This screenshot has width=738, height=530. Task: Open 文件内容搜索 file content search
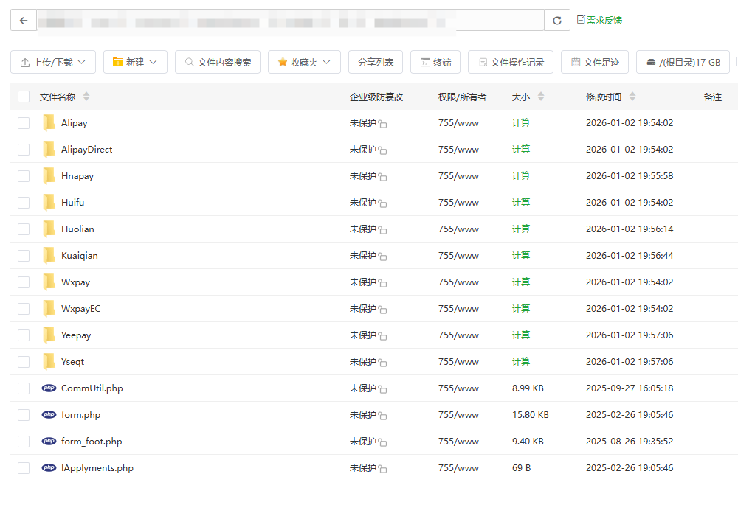click(x=218, y=63)
